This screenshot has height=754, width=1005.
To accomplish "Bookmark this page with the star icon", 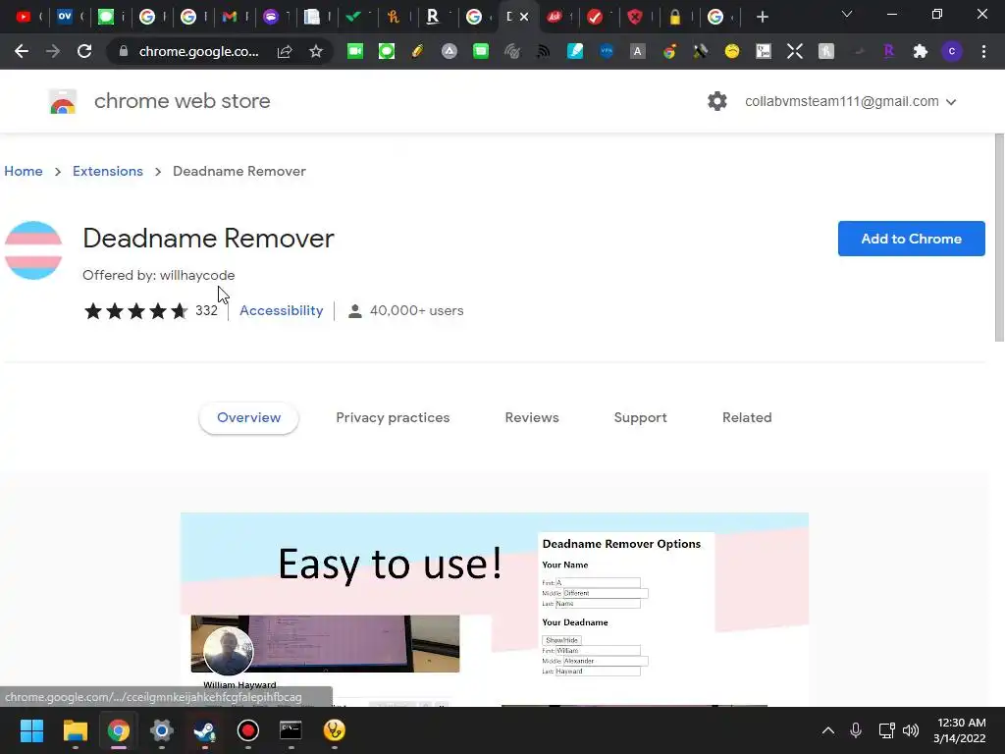I will click(x=315, y=51).
